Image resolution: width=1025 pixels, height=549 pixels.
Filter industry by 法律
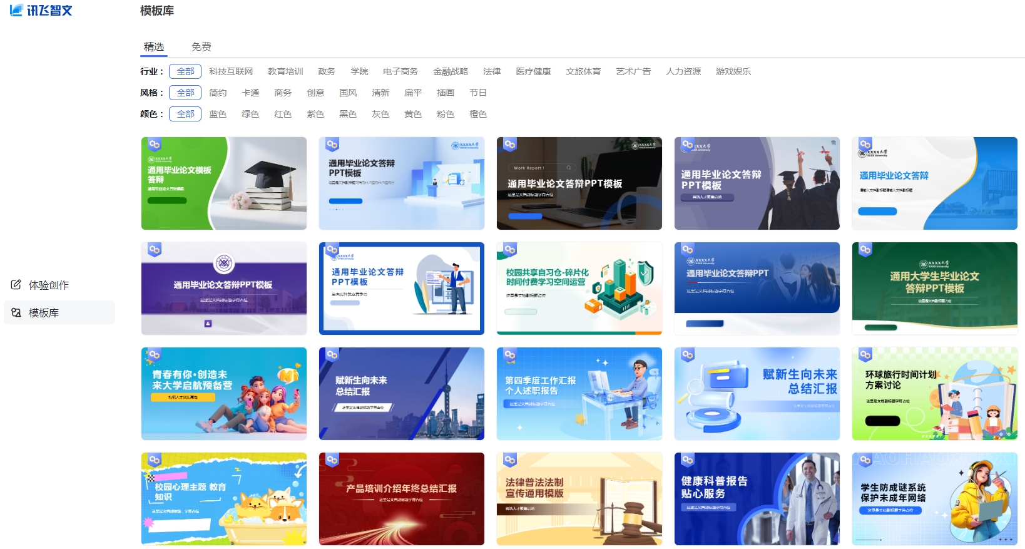(492, 71)
